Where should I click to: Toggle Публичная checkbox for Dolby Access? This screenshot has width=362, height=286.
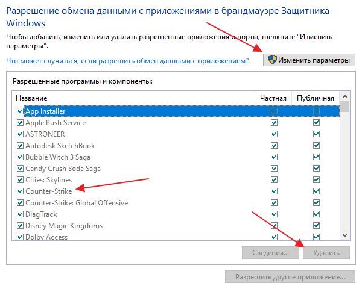(x=316, y=237)
